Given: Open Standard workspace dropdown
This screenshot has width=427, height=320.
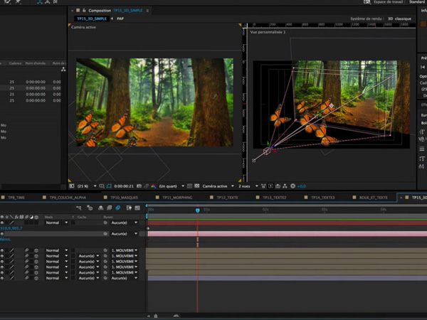Looking at the screenshot, I should point(418,2).
